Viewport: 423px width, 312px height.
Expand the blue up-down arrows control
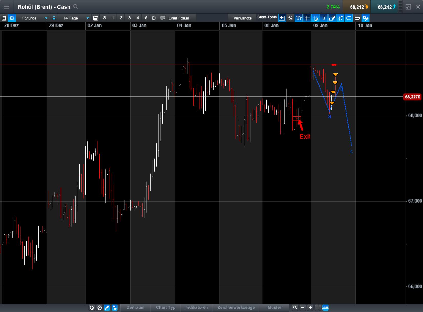click(114, 308)
